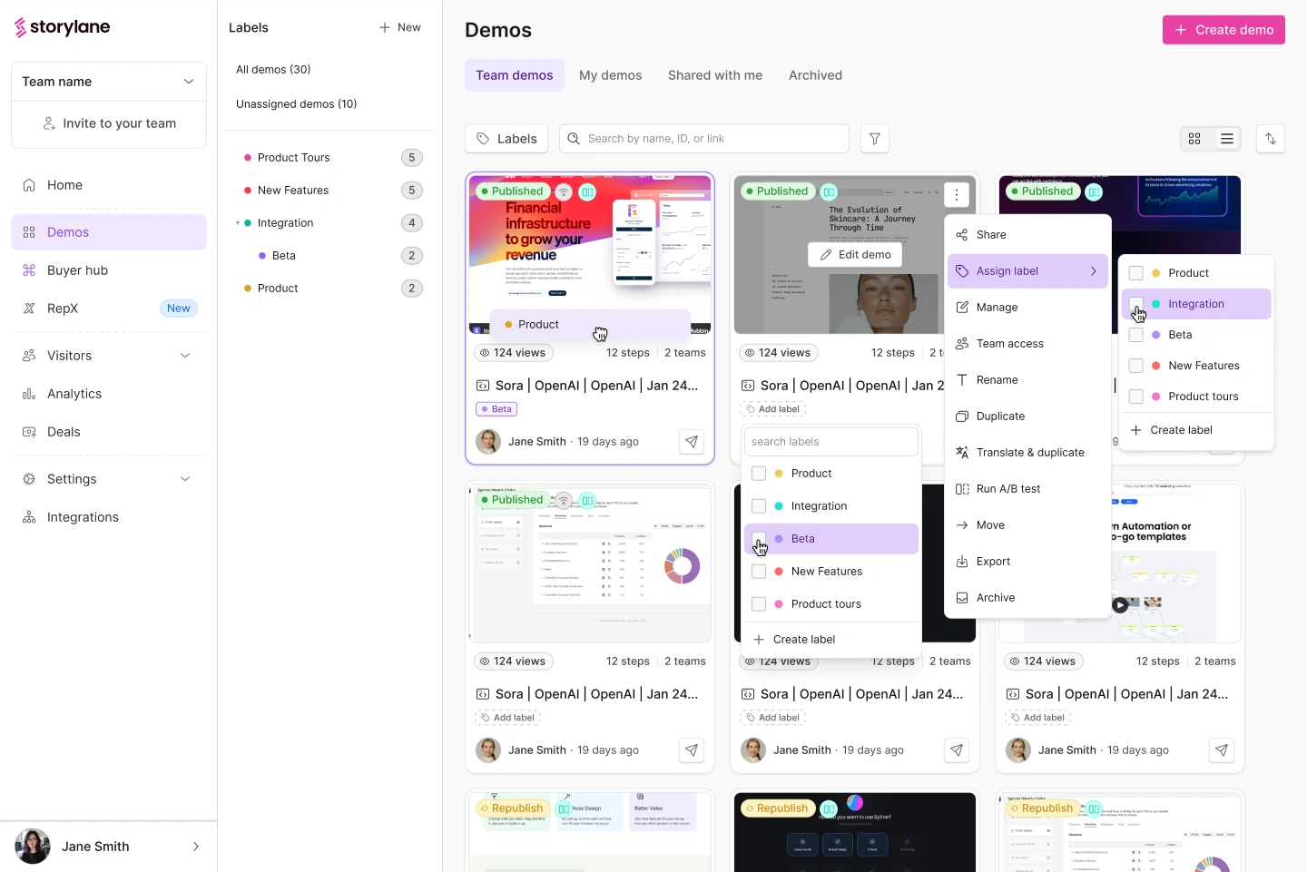This screenshot has height=872, width=1307.
Task: Click the Search by name, ID, or link field
Action: click(704, 139)
